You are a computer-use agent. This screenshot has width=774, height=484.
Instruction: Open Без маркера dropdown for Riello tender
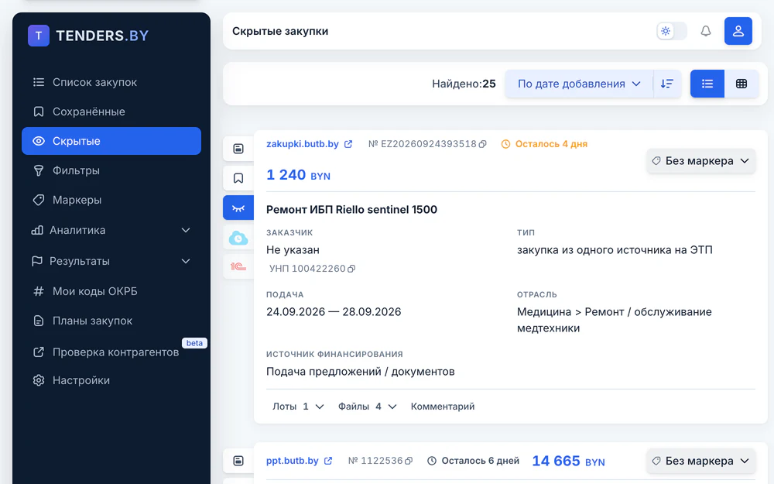[701, 161]
